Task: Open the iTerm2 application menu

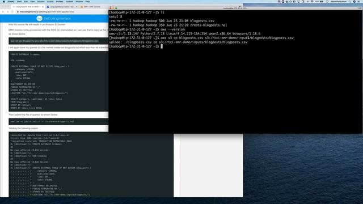Action: [11, 1]
